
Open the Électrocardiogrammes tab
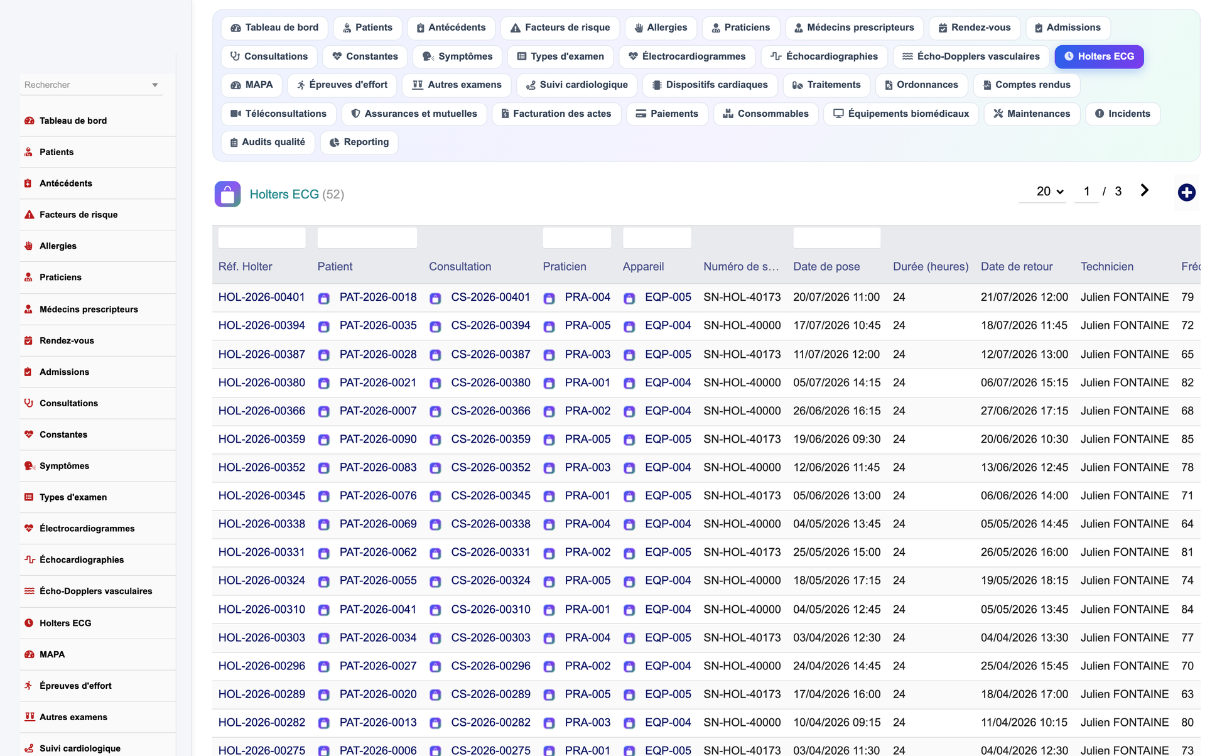687,57
